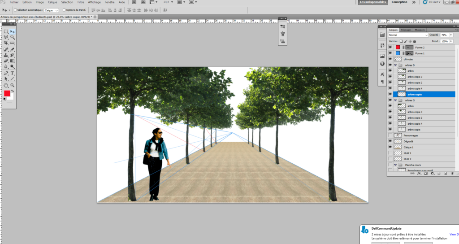Image resolution: width=459 pixels, height=244 pixels.
Task: Activate the Zoom tool
Action: click(x=12, y=85)
